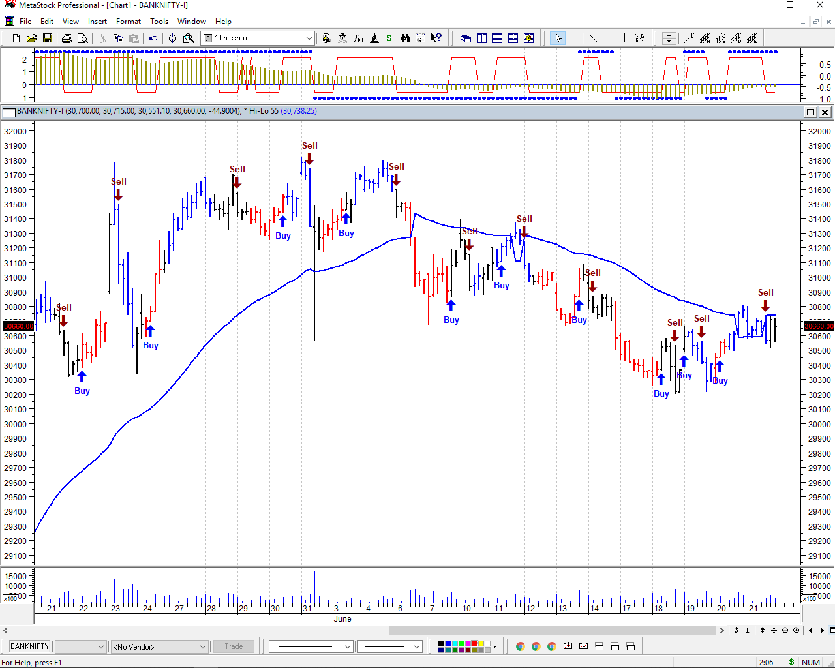The image size is (835, 668).
Task: Click the Copy icon
Action: click(118, 38)
